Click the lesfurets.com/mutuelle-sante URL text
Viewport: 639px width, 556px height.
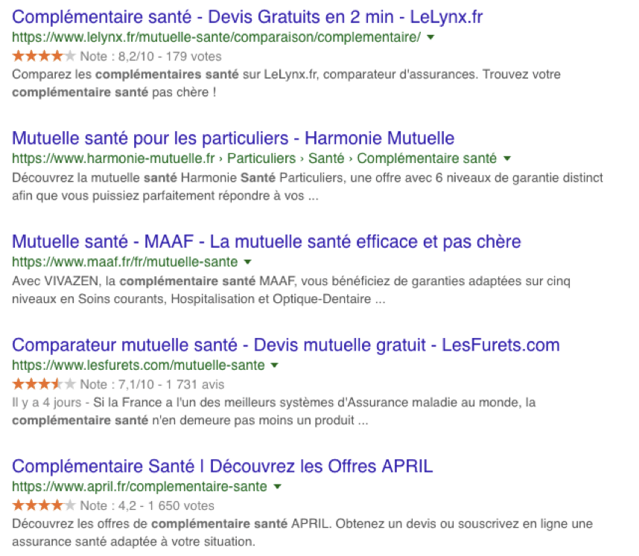click(x=138, y=365)
